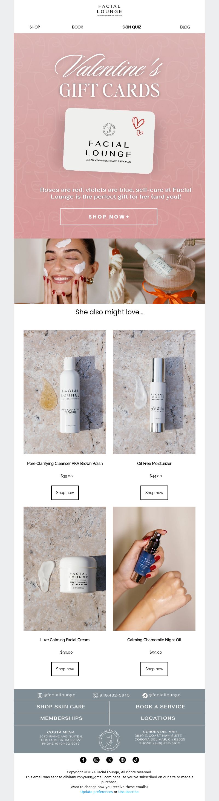
Task: Click the circular face logo in the grey footer
Action: (109, 739)
